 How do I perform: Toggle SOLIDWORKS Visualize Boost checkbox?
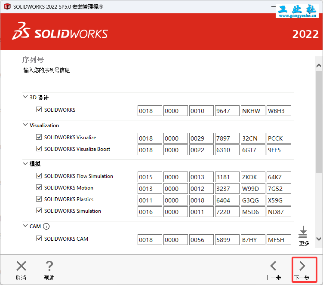[39, 148]
